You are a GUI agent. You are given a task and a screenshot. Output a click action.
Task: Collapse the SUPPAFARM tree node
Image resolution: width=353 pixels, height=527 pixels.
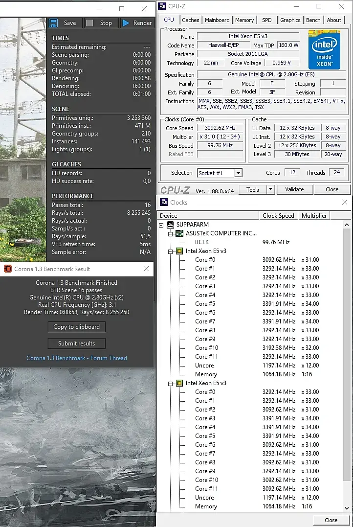[161, 225]
